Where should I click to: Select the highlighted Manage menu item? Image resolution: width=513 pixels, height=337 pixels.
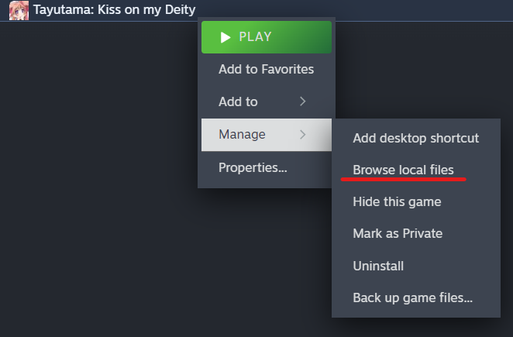tap(267, 135)
